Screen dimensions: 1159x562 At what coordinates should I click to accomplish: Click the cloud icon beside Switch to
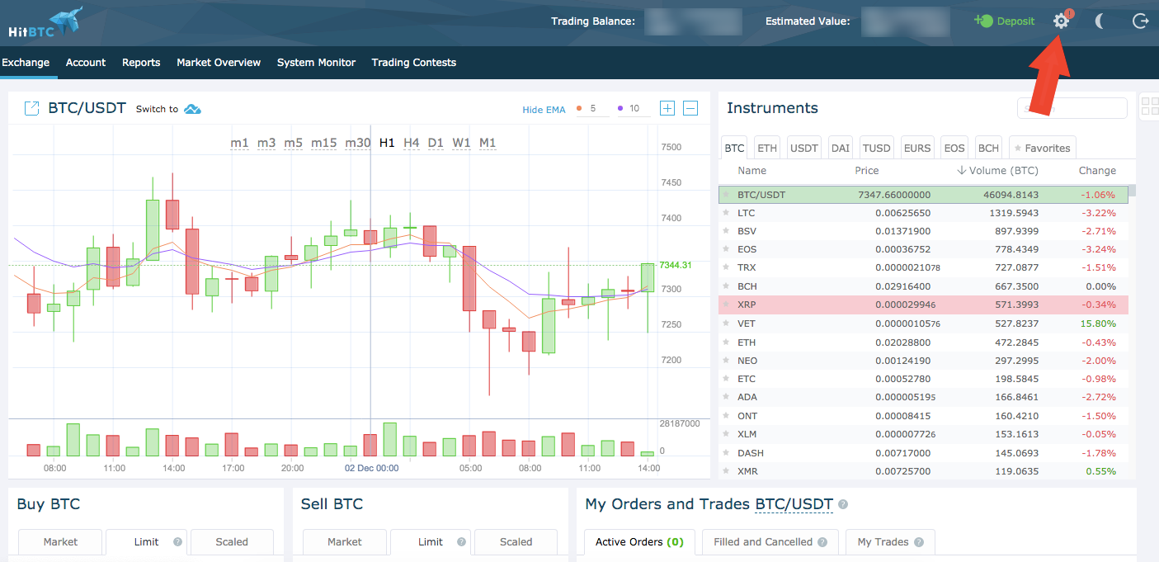click(x=193, y=109)
